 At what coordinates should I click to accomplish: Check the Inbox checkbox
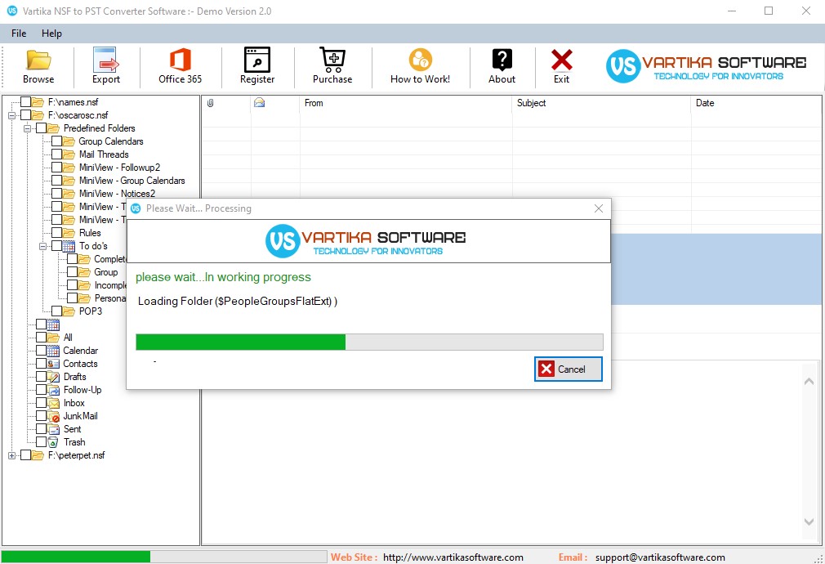coord(41,404)
